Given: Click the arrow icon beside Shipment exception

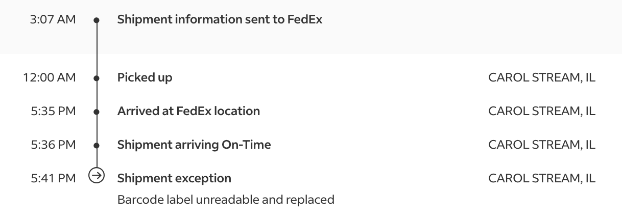Looking at the screenshot, I should (97, 176).
